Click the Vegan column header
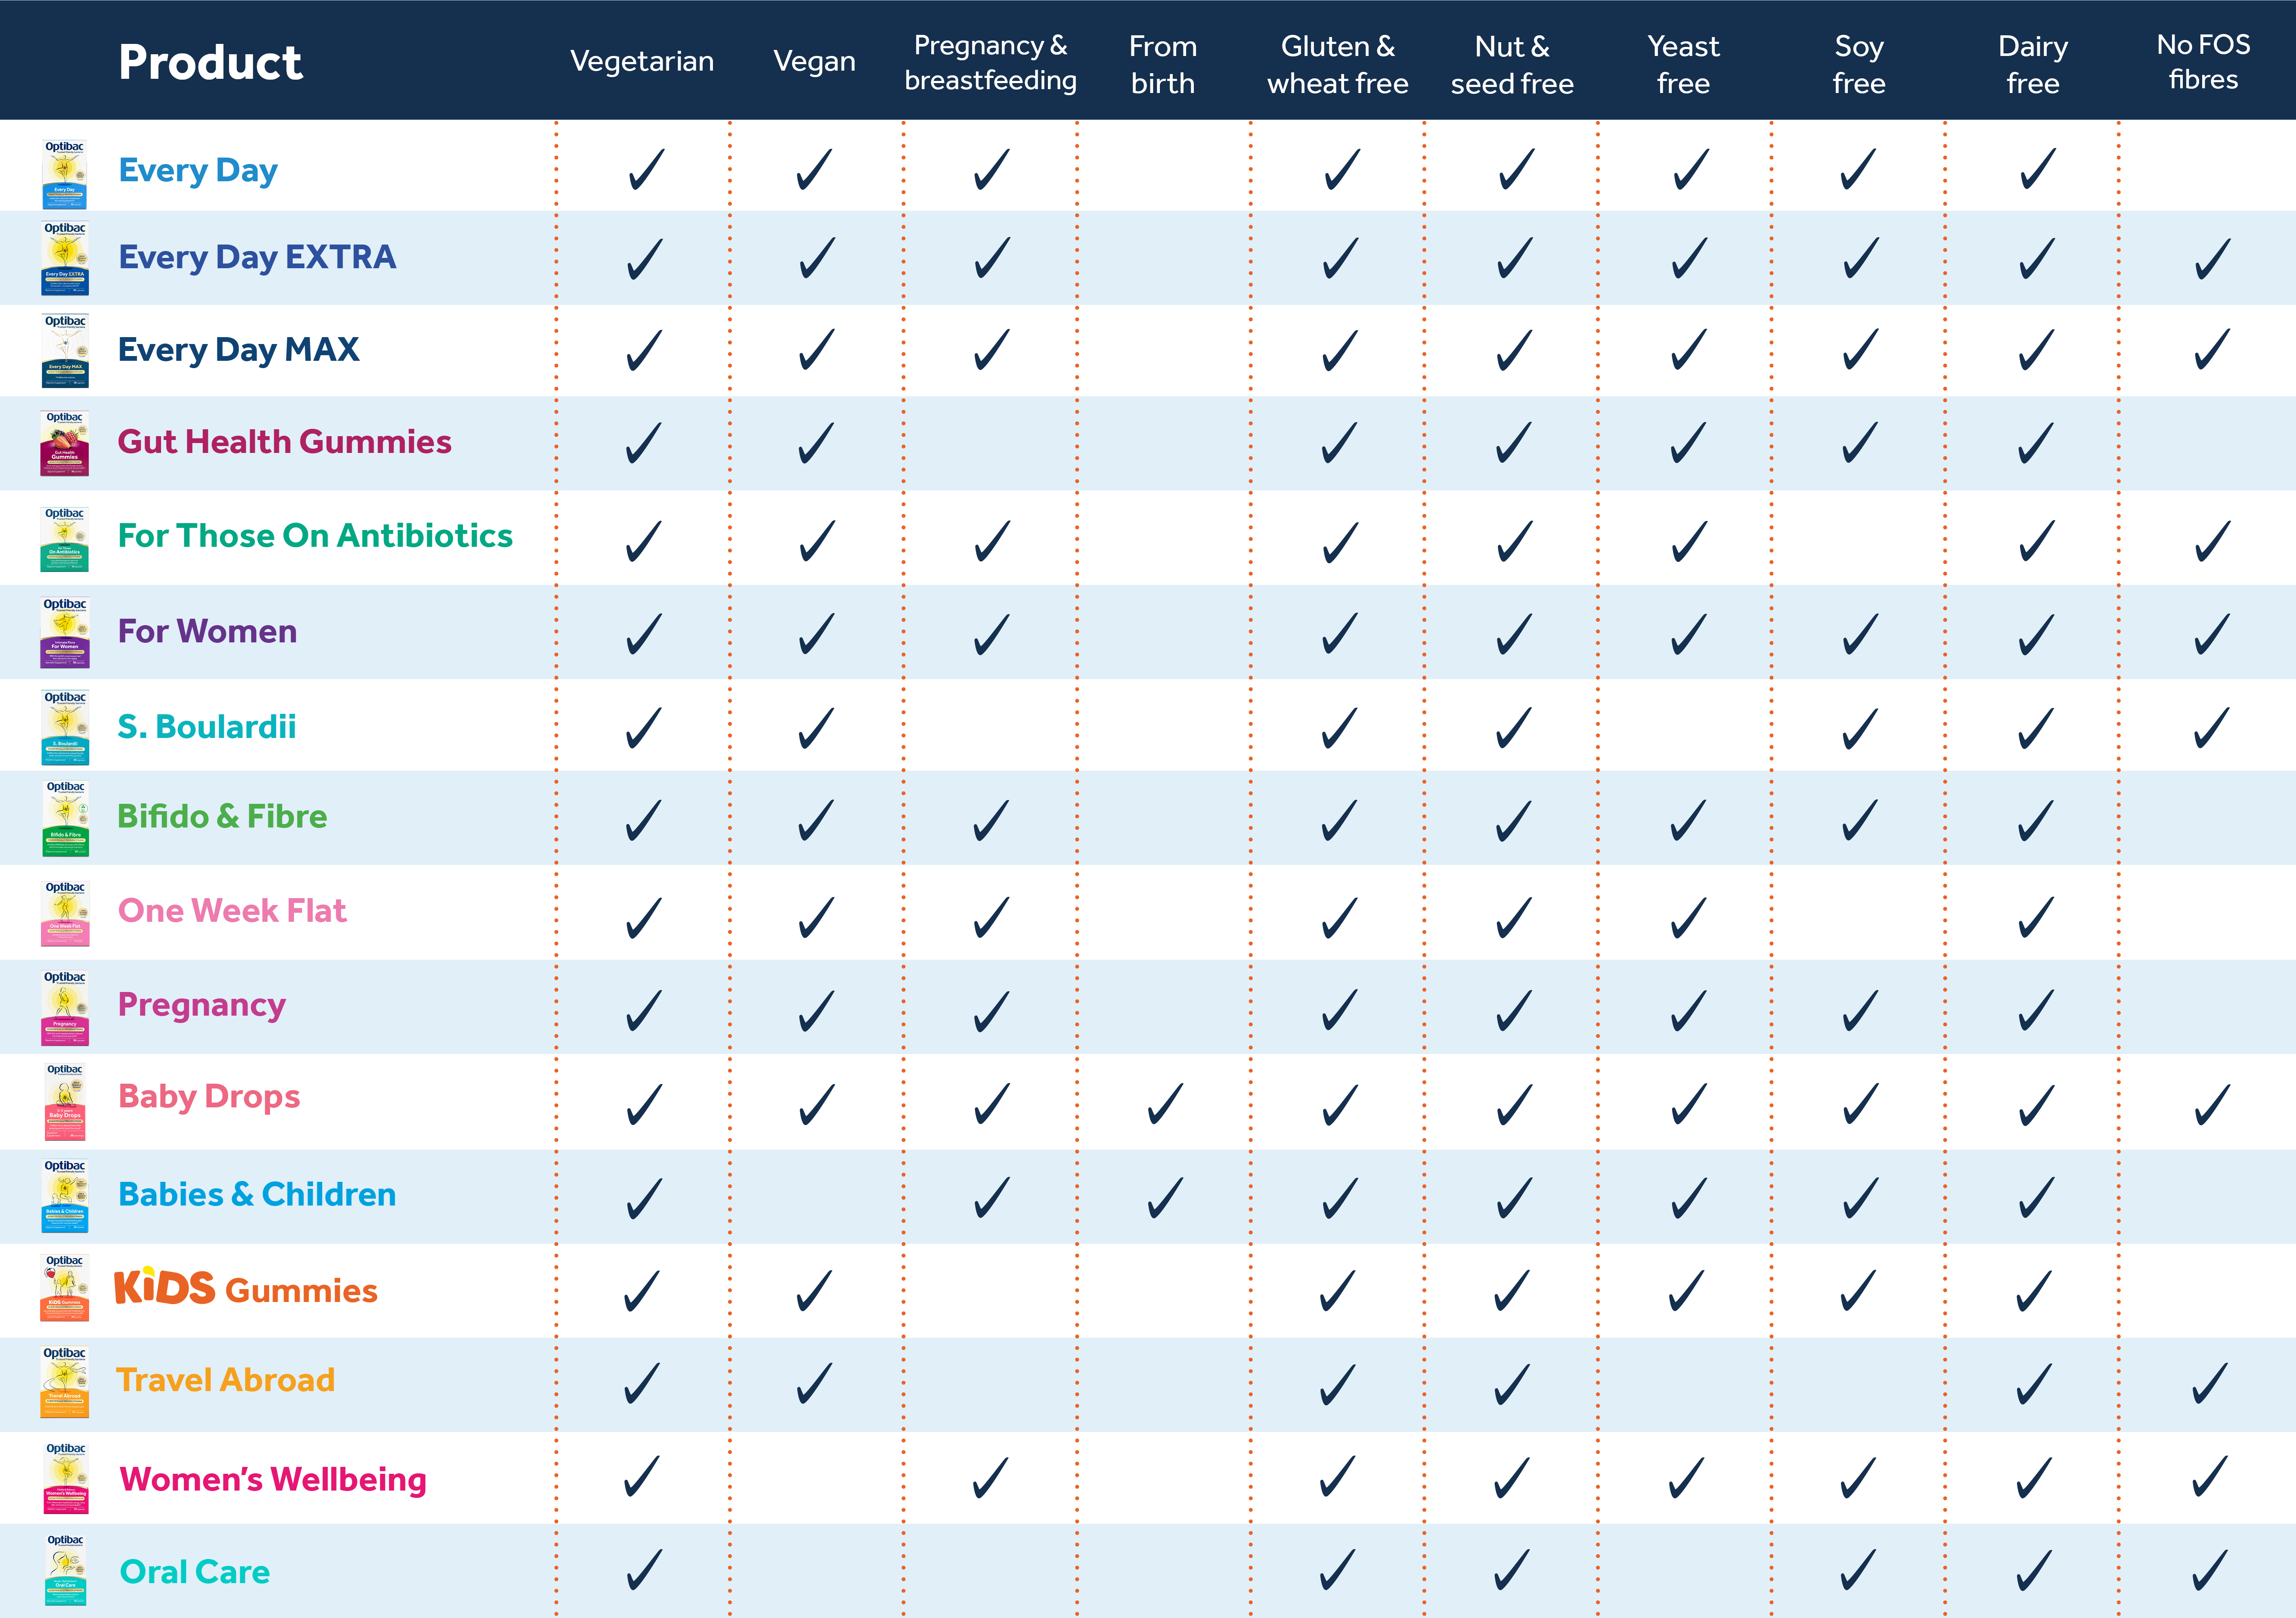This screenshot has height=1618, width=2296. point(814,62)
